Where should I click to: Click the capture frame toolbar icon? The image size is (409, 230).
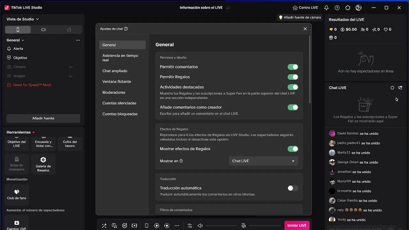tap(135, 226)
